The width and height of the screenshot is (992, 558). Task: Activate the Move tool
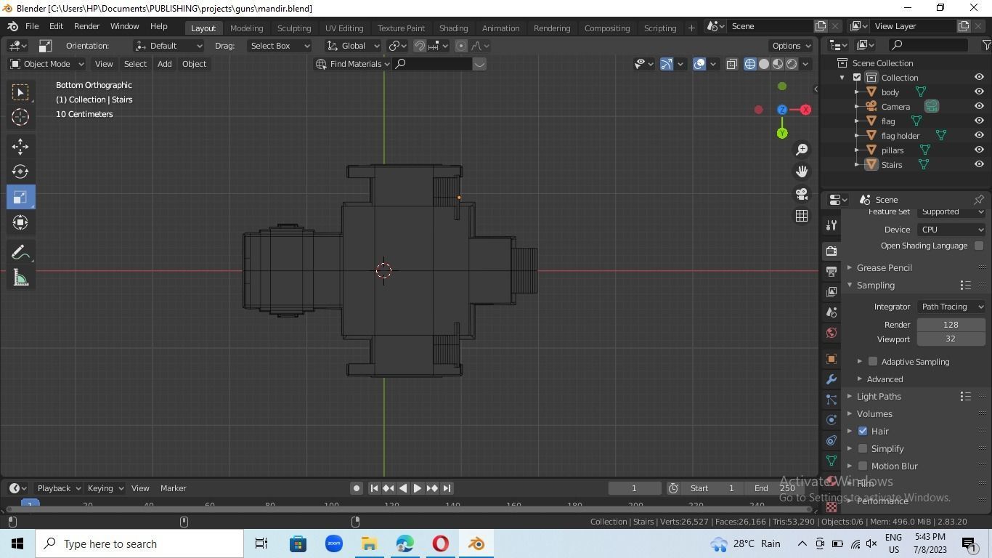pyautogui.click(x=20, y=146)
